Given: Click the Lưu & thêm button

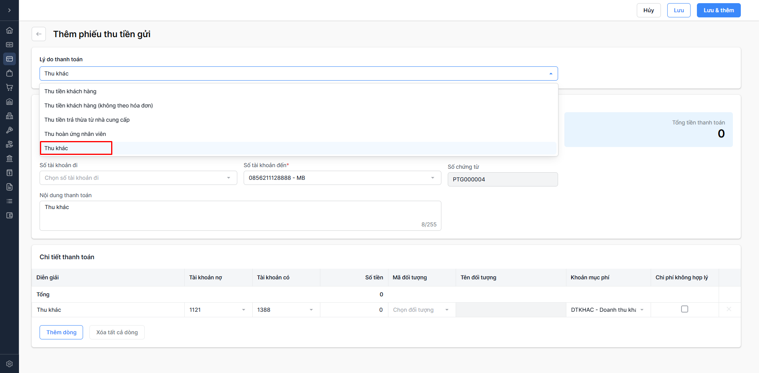Looking at the screenshot, I should click(718, 10).
